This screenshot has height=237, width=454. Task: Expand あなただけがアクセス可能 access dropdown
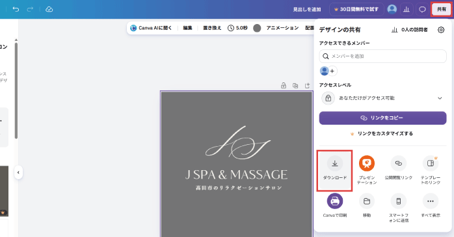coord(382,98)
